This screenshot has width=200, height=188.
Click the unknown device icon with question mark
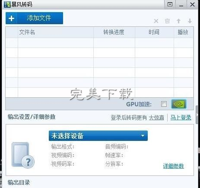click(23, 155)
